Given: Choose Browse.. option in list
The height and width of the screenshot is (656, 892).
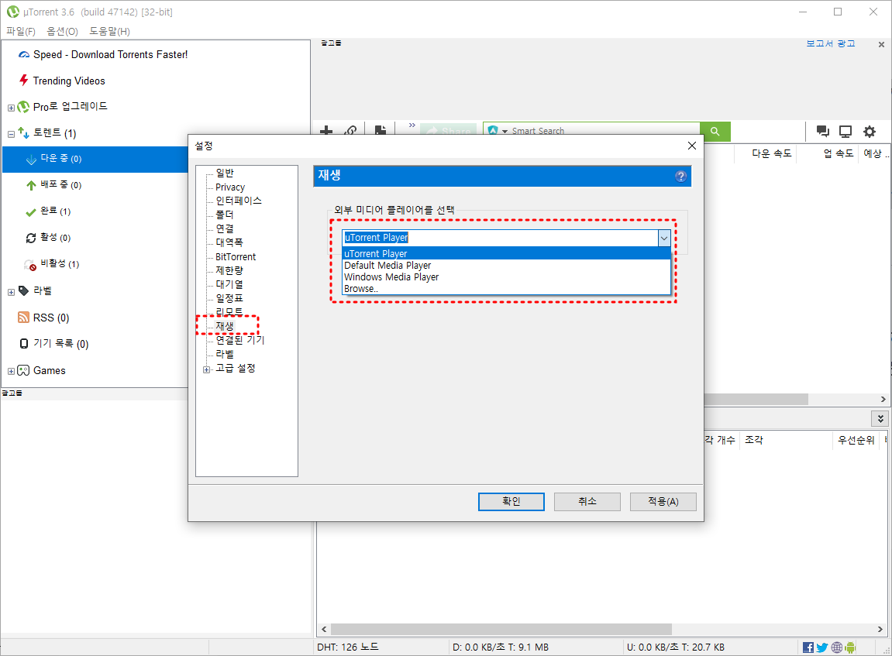Looking at the screenshot, I should pos(506,289).
